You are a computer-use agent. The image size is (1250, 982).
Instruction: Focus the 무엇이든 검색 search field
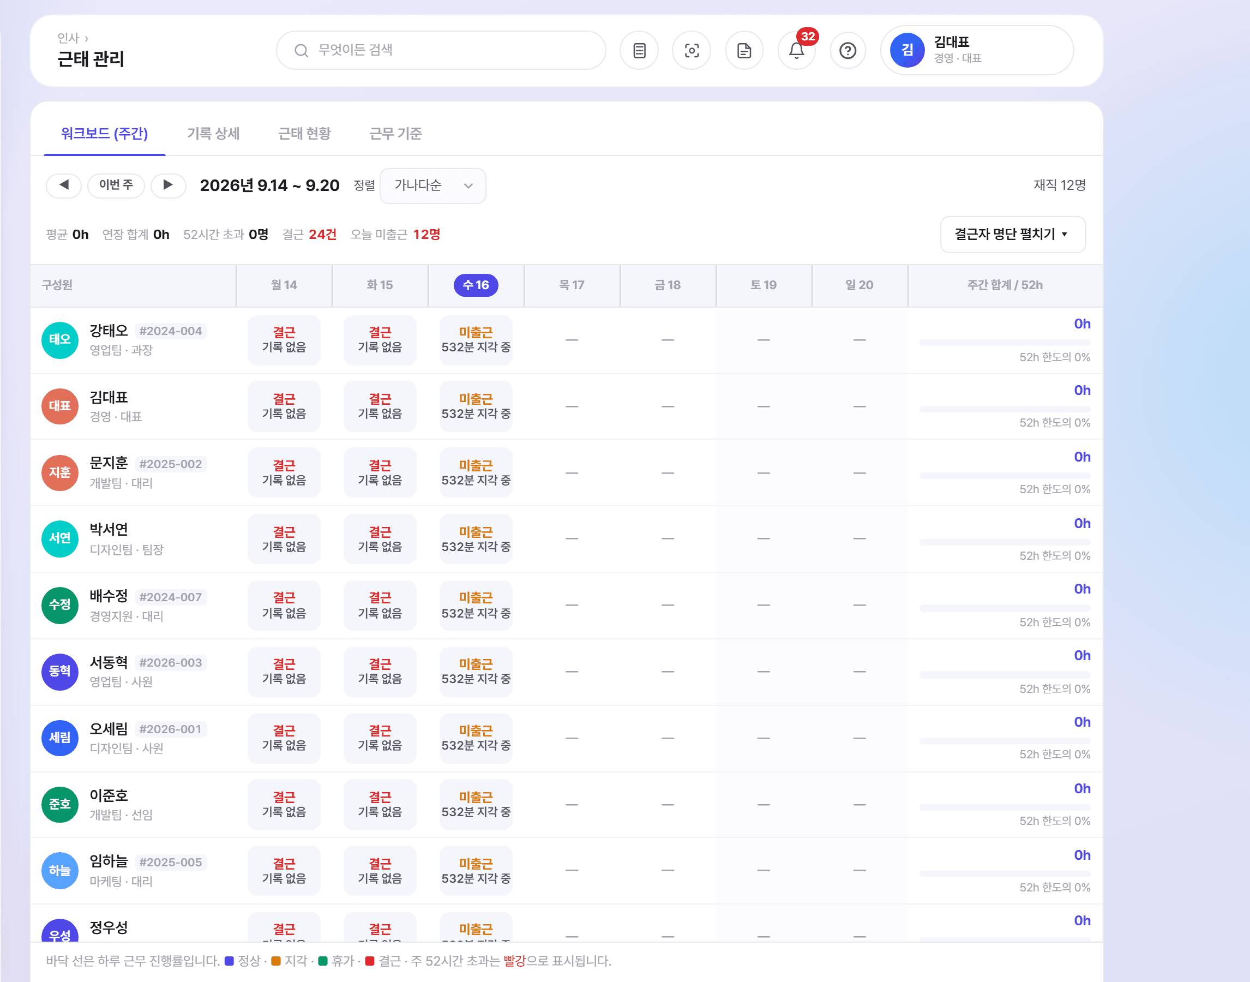(x=441, y=51)
